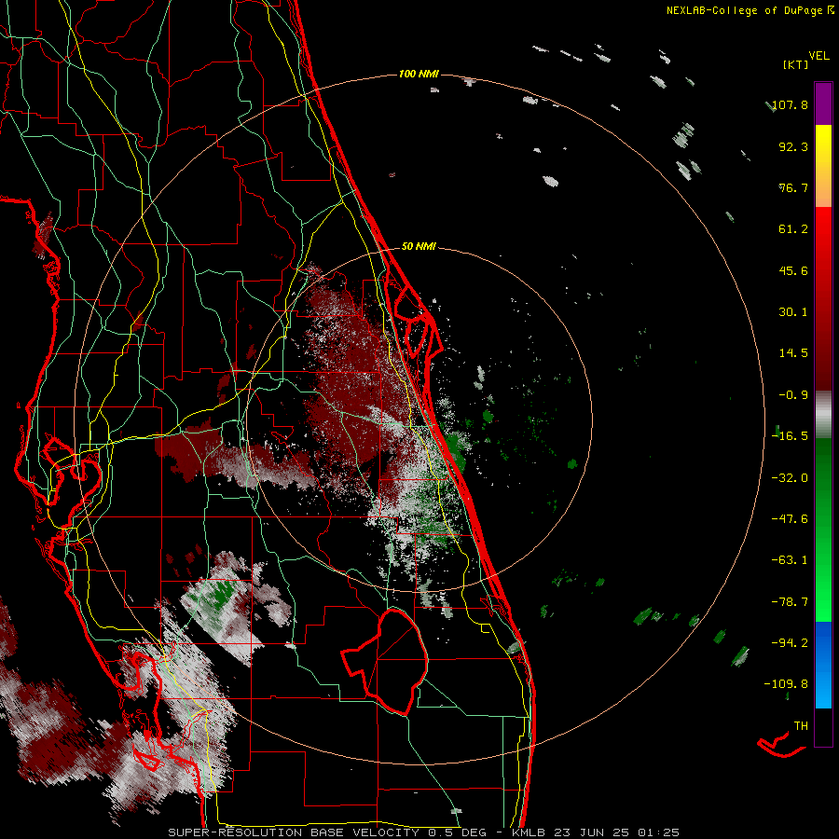Click the [KT] units label
The width and height of the screenshot is (839, 839).
(796, 64)
